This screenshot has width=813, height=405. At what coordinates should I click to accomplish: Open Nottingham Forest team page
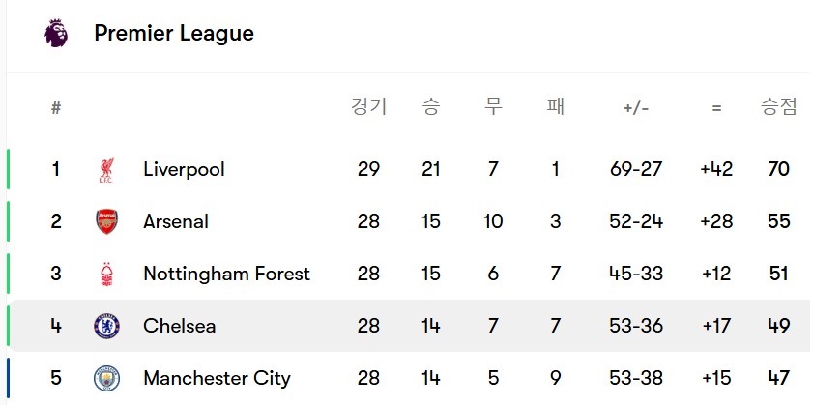pos(226,274)
